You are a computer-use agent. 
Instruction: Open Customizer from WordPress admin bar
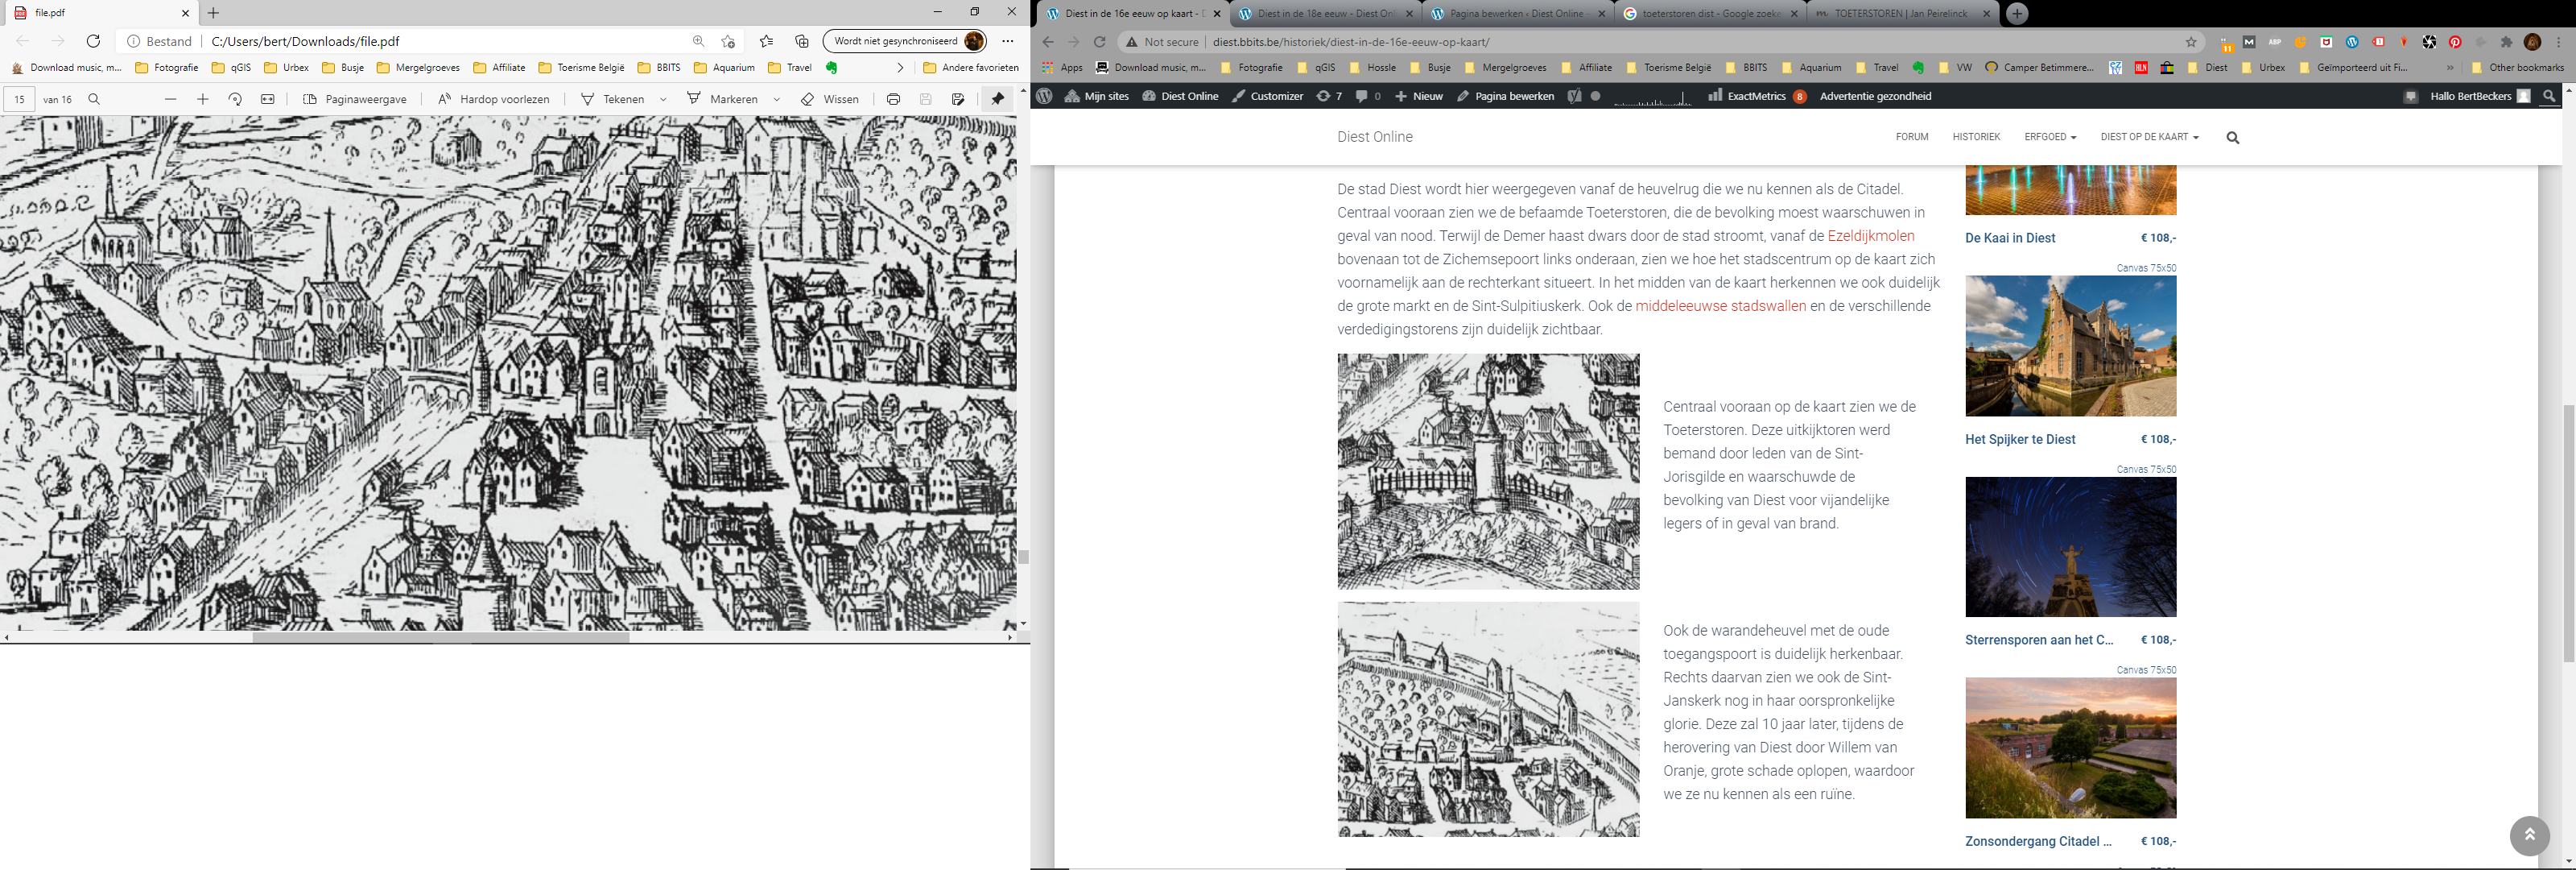click(x=1267, y=96)
